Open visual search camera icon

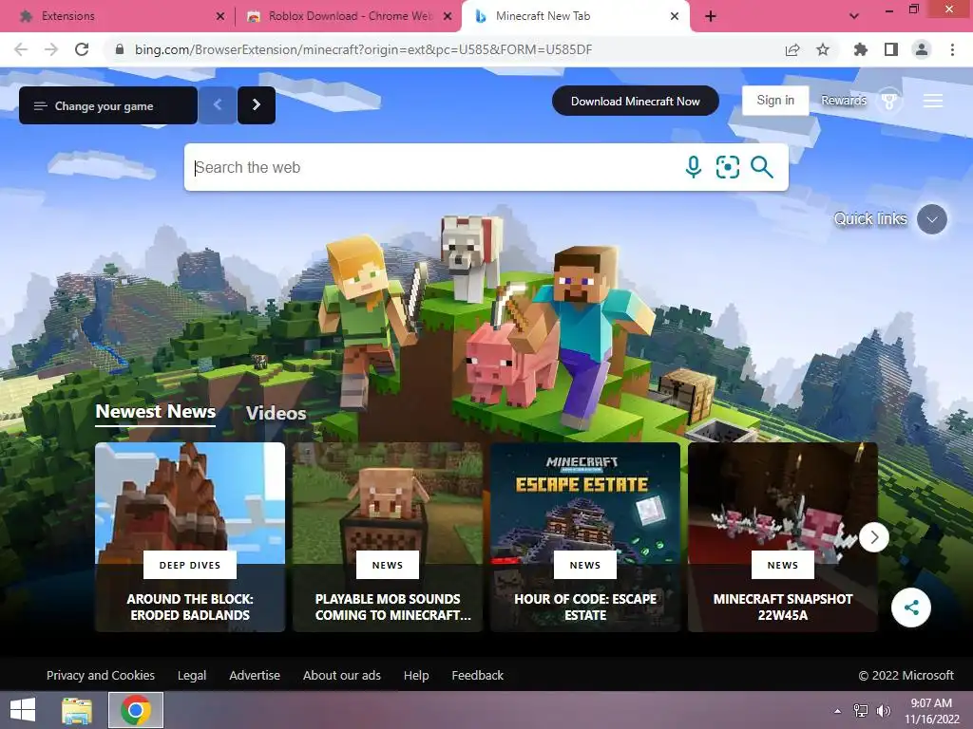click(x=727, y=167)
